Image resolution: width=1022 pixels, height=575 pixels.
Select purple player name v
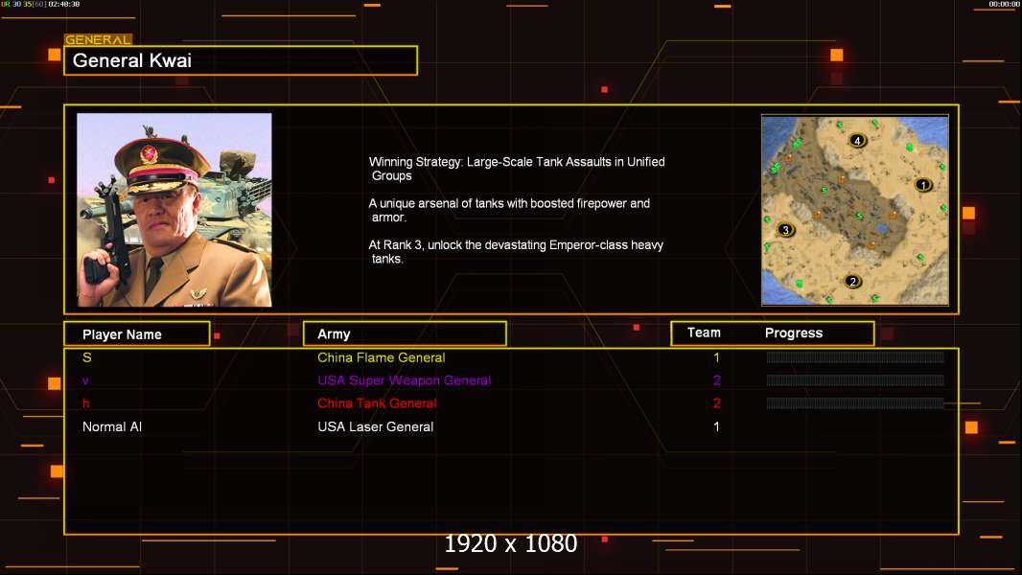[85, 380]
